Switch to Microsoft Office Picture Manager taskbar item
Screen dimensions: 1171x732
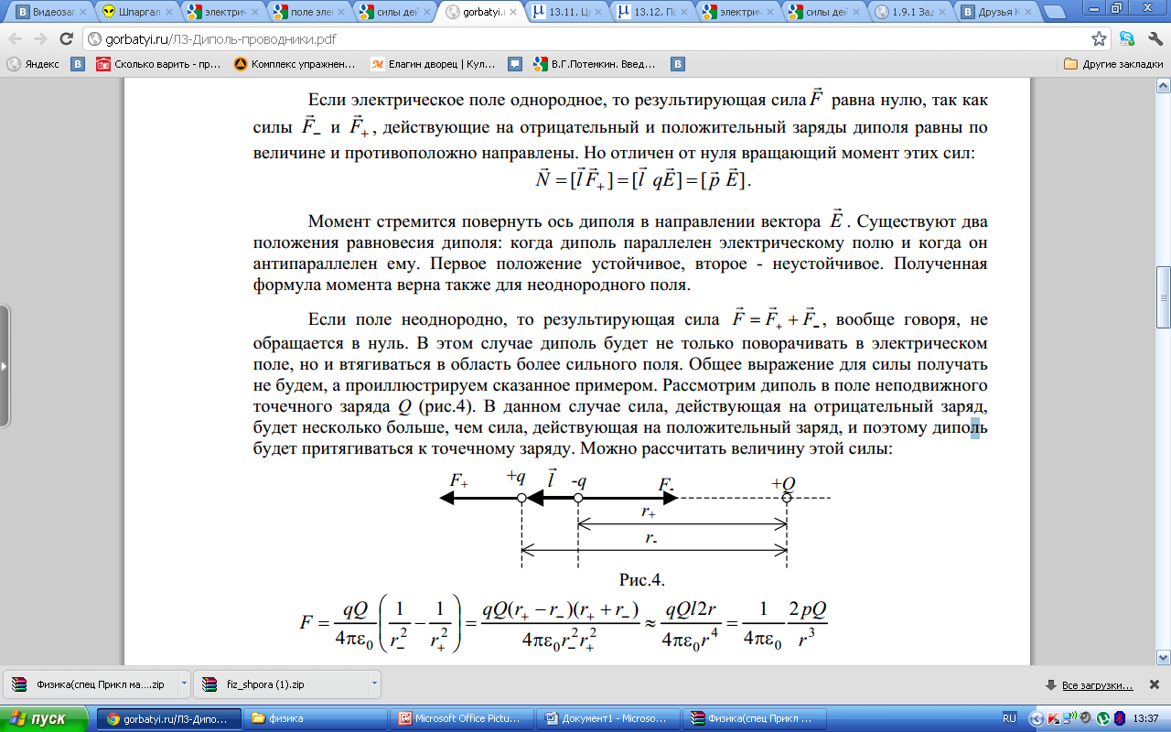462,718
